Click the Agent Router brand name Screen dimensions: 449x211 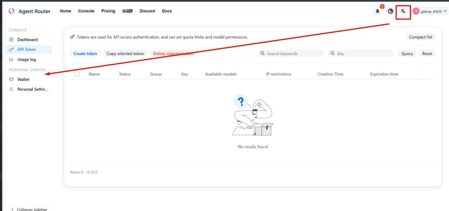(34, 11)
